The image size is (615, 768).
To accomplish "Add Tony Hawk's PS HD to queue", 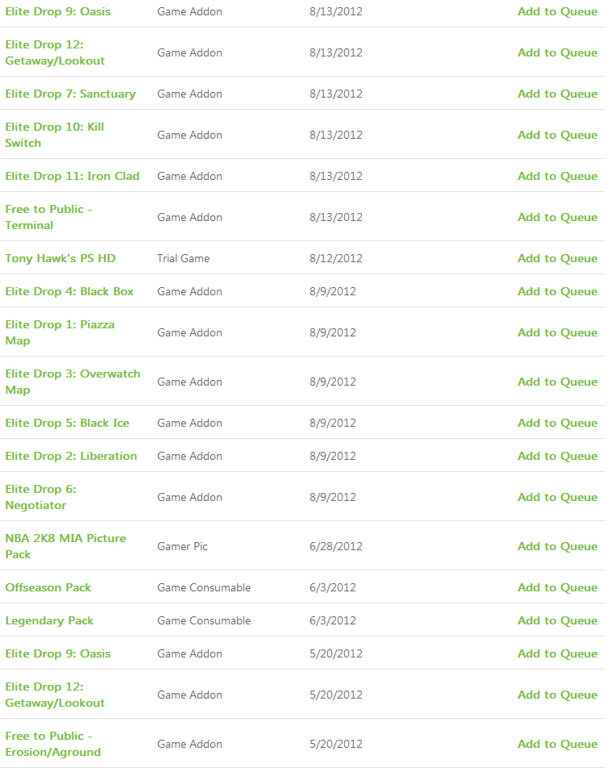I will click(x=557, y=258).
